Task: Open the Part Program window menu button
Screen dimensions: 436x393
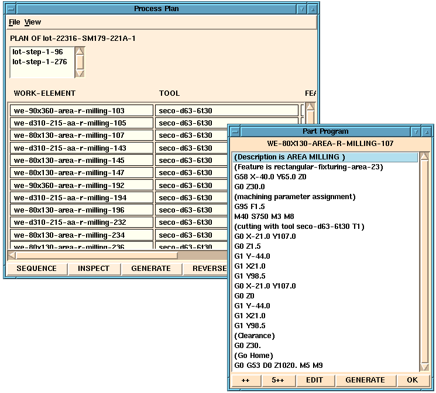Action: tap(234, 131)
